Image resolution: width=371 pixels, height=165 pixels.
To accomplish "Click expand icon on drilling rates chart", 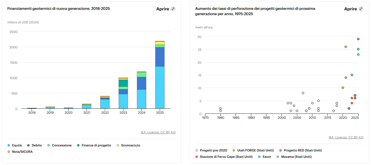I will pyautogui.click(x=361, y=9).
